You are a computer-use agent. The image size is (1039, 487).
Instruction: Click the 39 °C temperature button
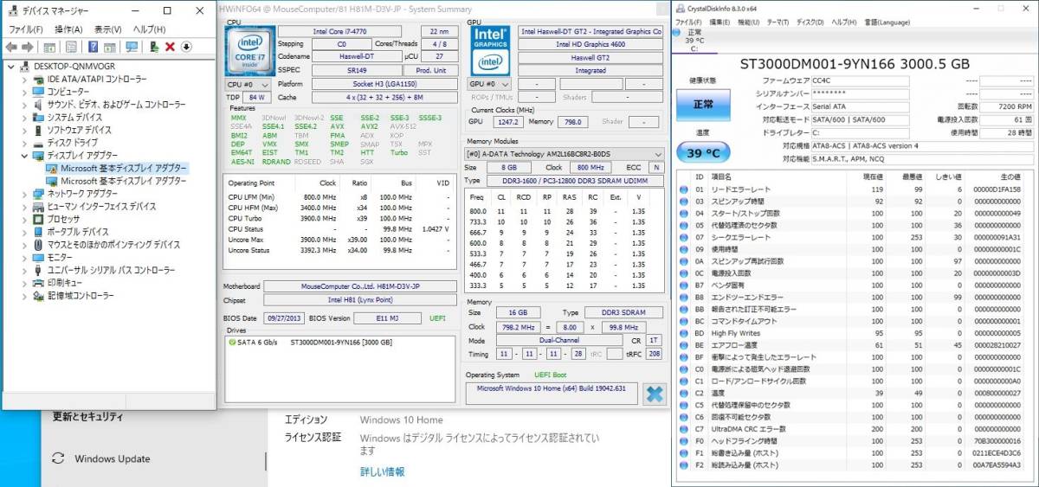tap(703, 153)
